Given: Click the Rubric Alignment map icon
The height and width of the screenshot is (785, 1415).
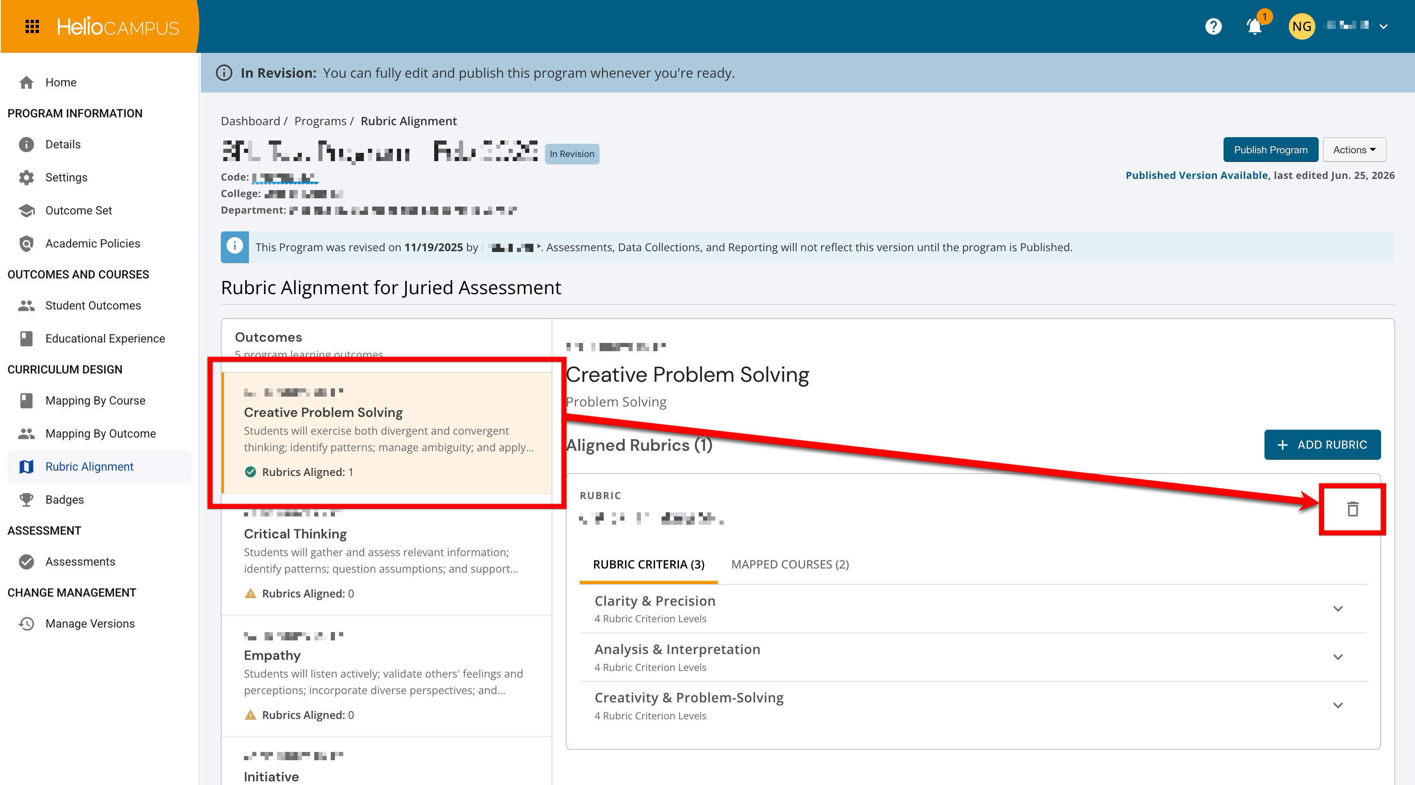Looking at the screenshot, I should (26, 466).
